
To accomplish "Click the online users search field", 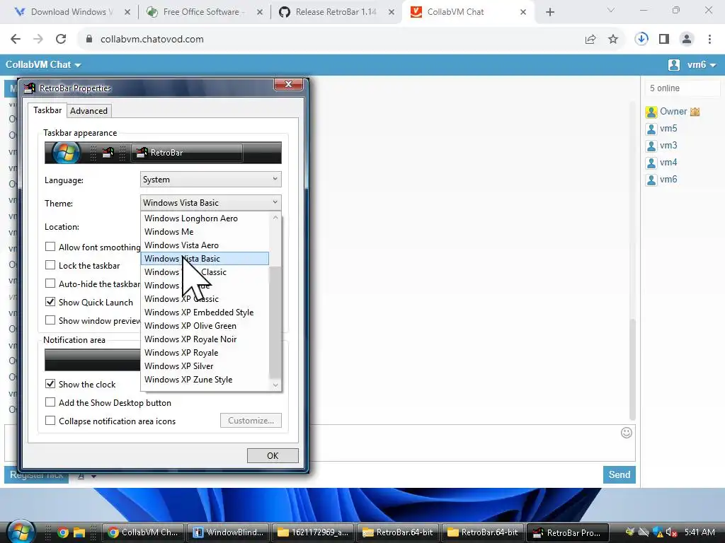I will pos(682,88).
